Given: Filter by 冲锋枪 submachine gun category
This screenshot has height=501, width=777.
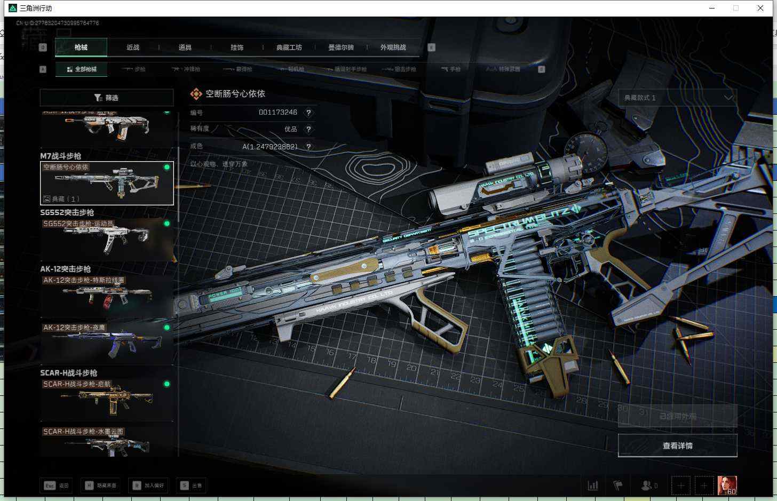Looking at the screenshot, I should click(186, 69).
